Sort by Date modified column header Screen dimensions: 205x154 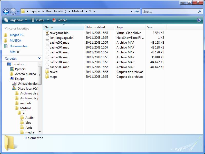point(95,27)
